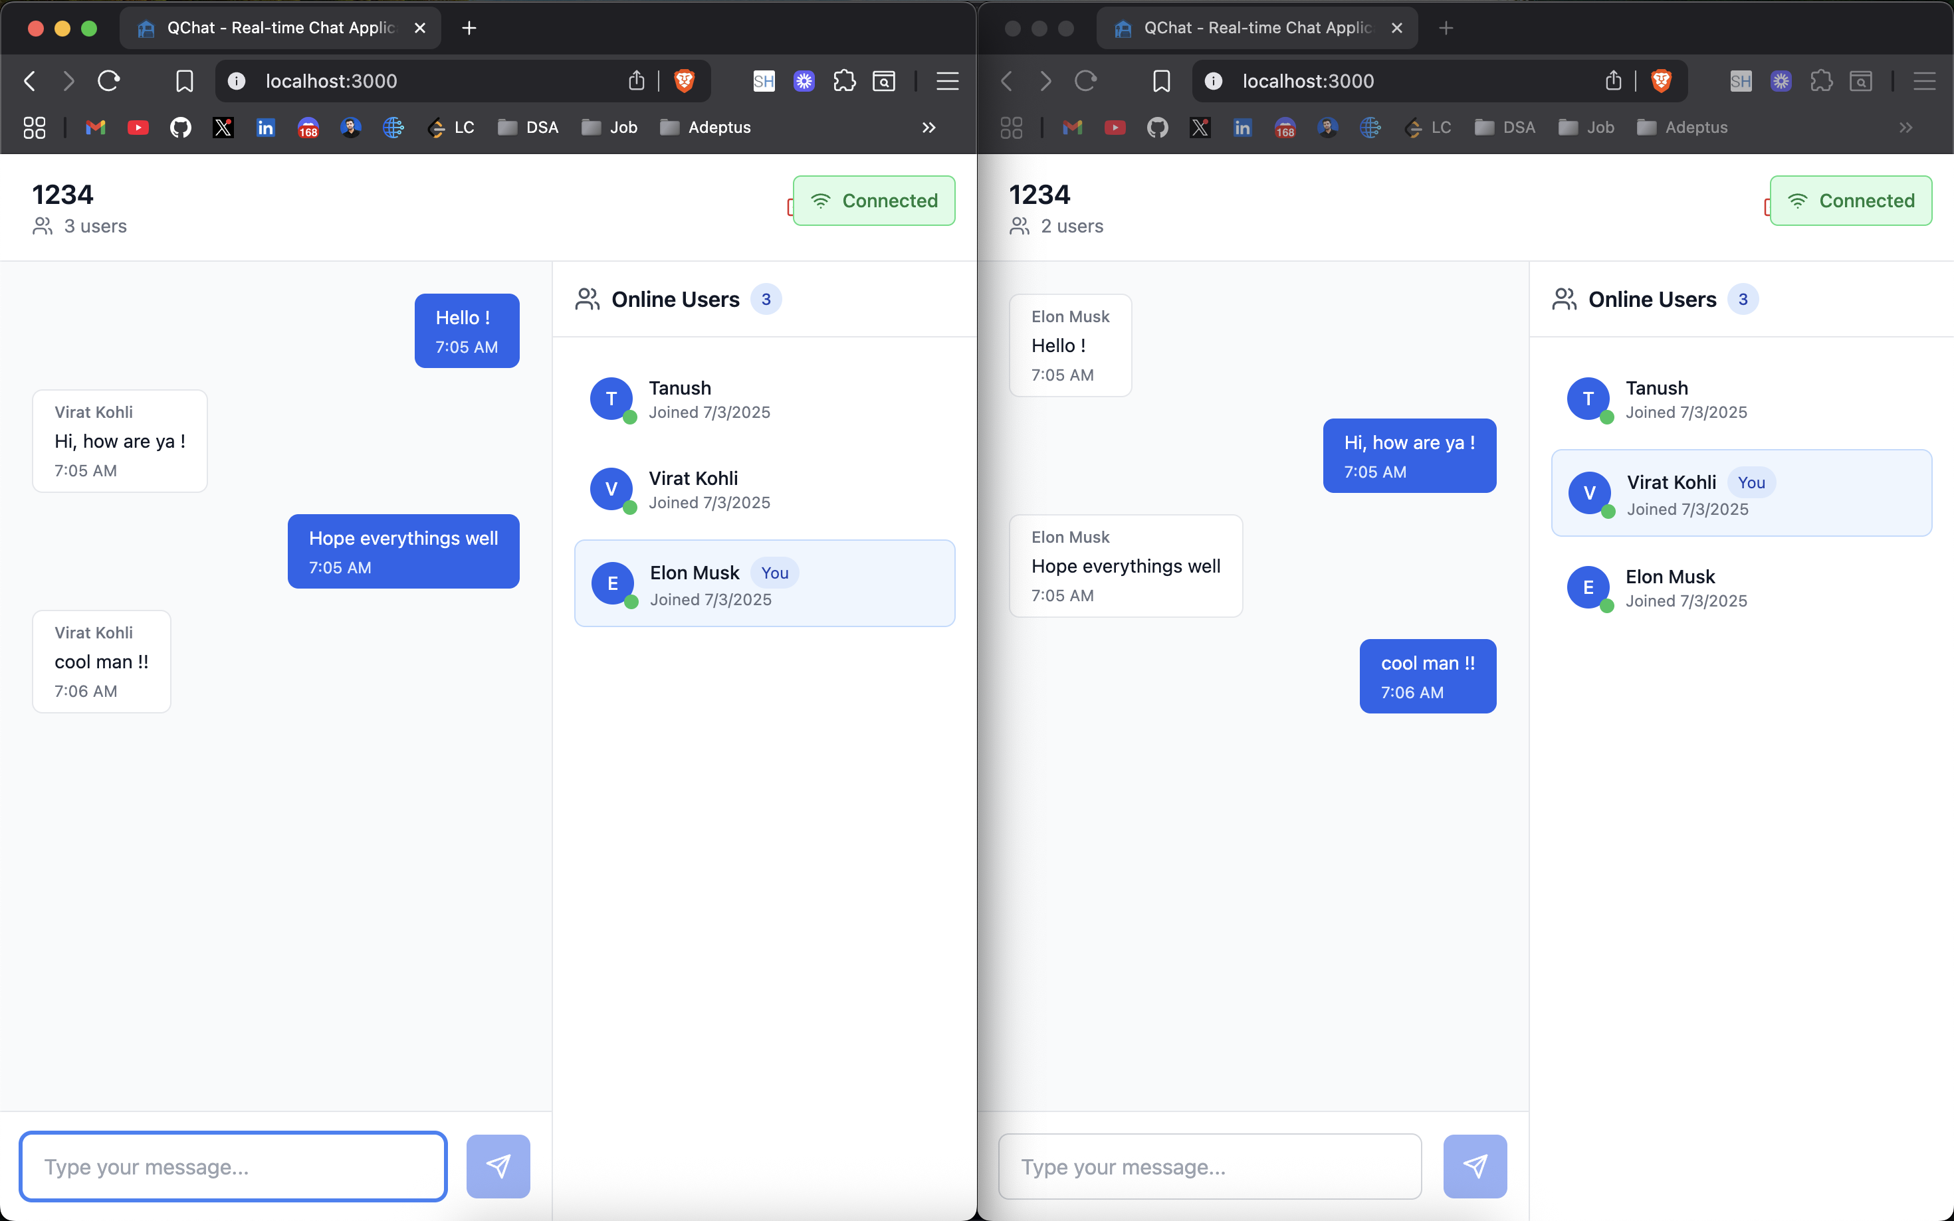Open the LC bookmark in left browser

click(x=451, y=128)
